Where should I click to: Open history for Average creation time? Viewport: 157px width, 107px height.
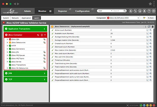pos(151,40)
